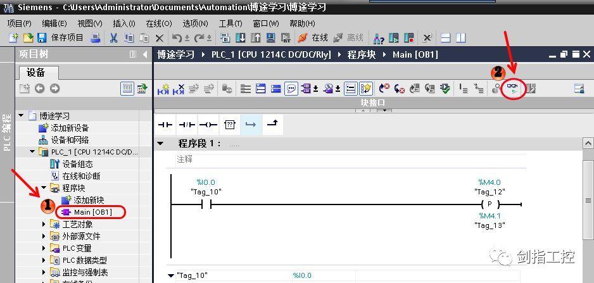Undo the last action
Screen dimensions: 594x283
[177, 37]
